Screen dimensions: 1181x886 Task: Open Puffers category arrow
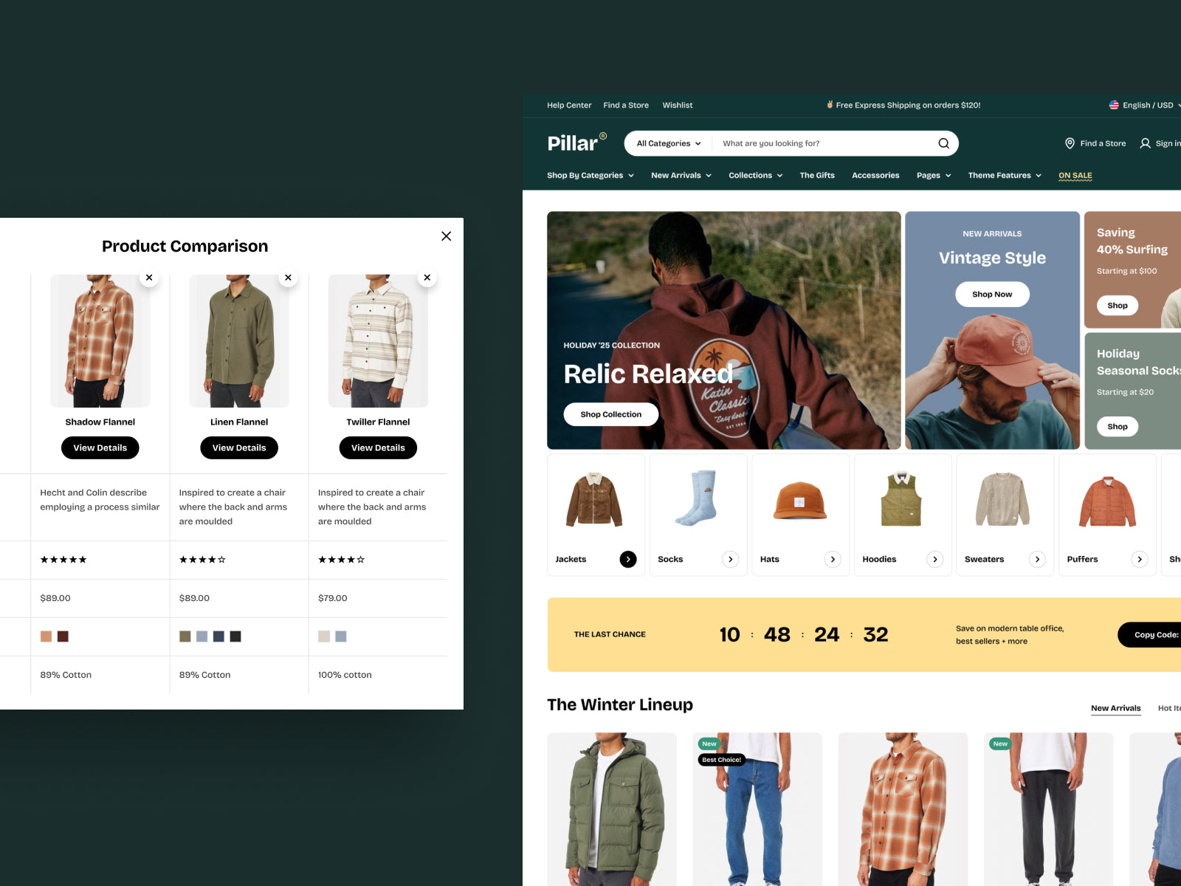(1140, 560)
